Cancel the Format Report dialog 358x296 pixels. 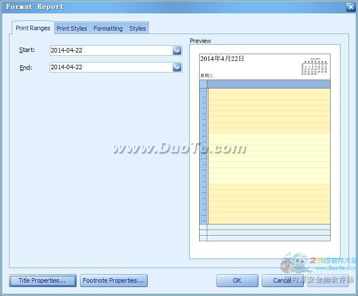(x=282, y=280)
